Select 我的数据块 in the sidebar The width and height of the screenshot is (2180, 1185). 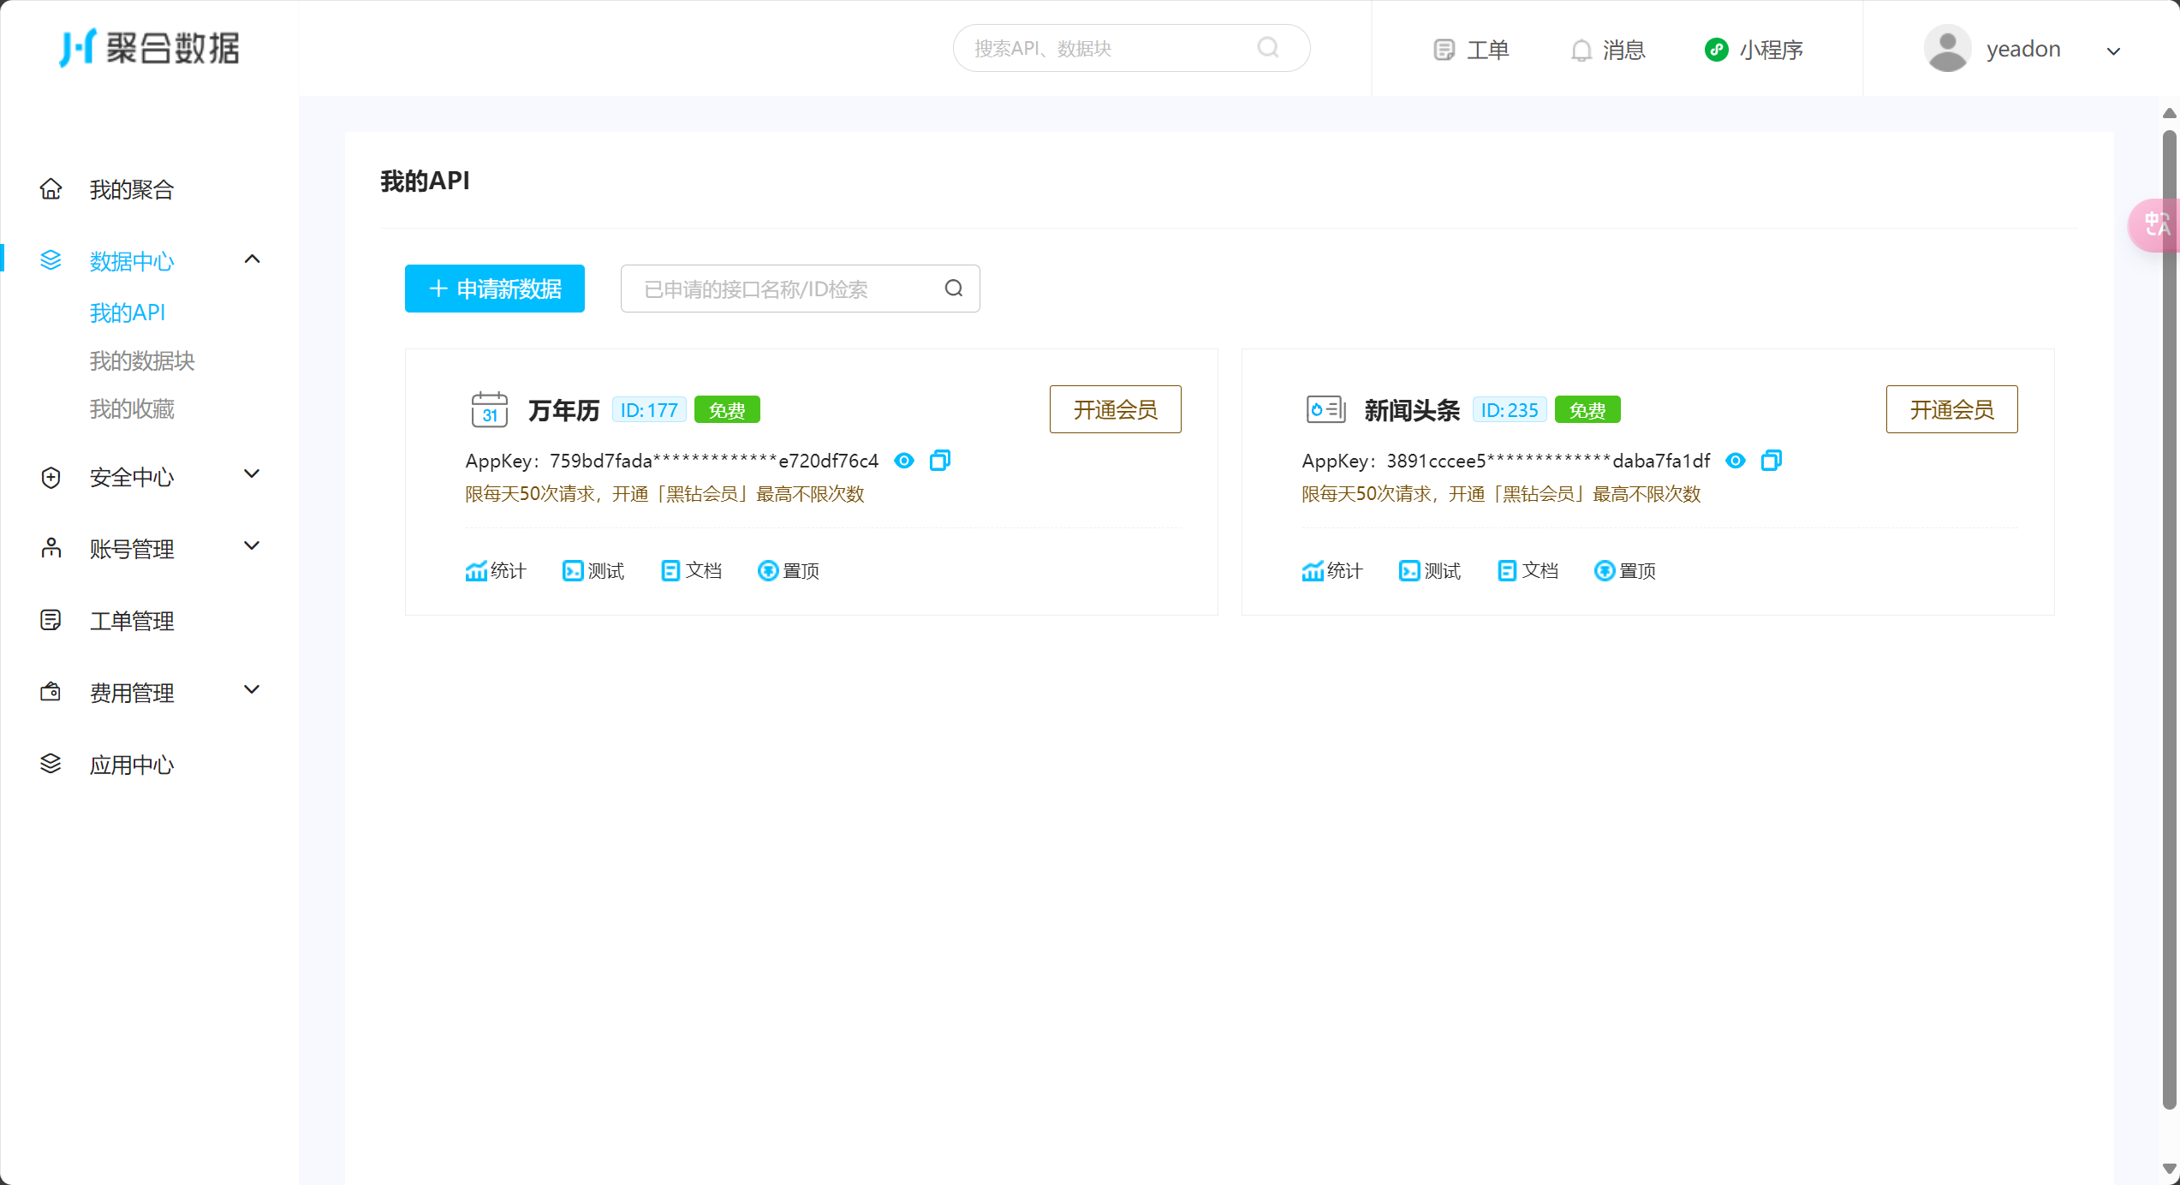coord(142,361)
